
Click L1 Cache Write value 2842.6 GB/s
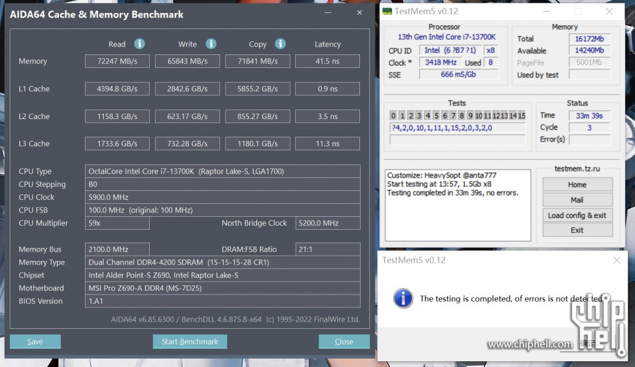pos(187,89)
